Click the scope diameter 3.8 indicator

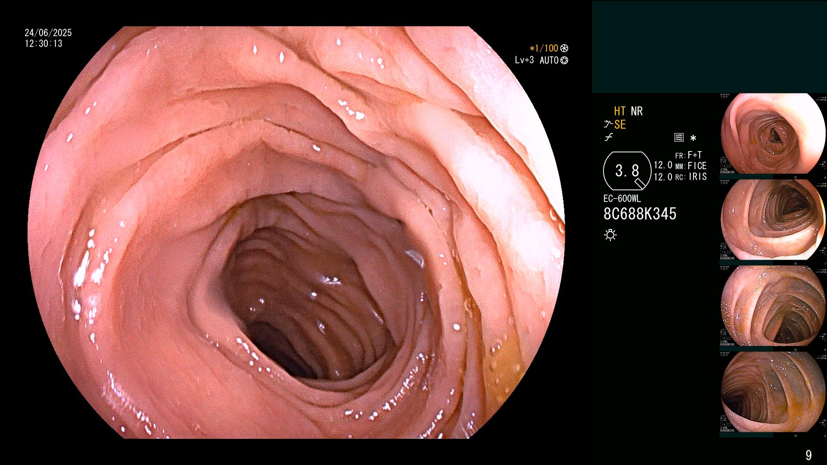click(627, 171)
